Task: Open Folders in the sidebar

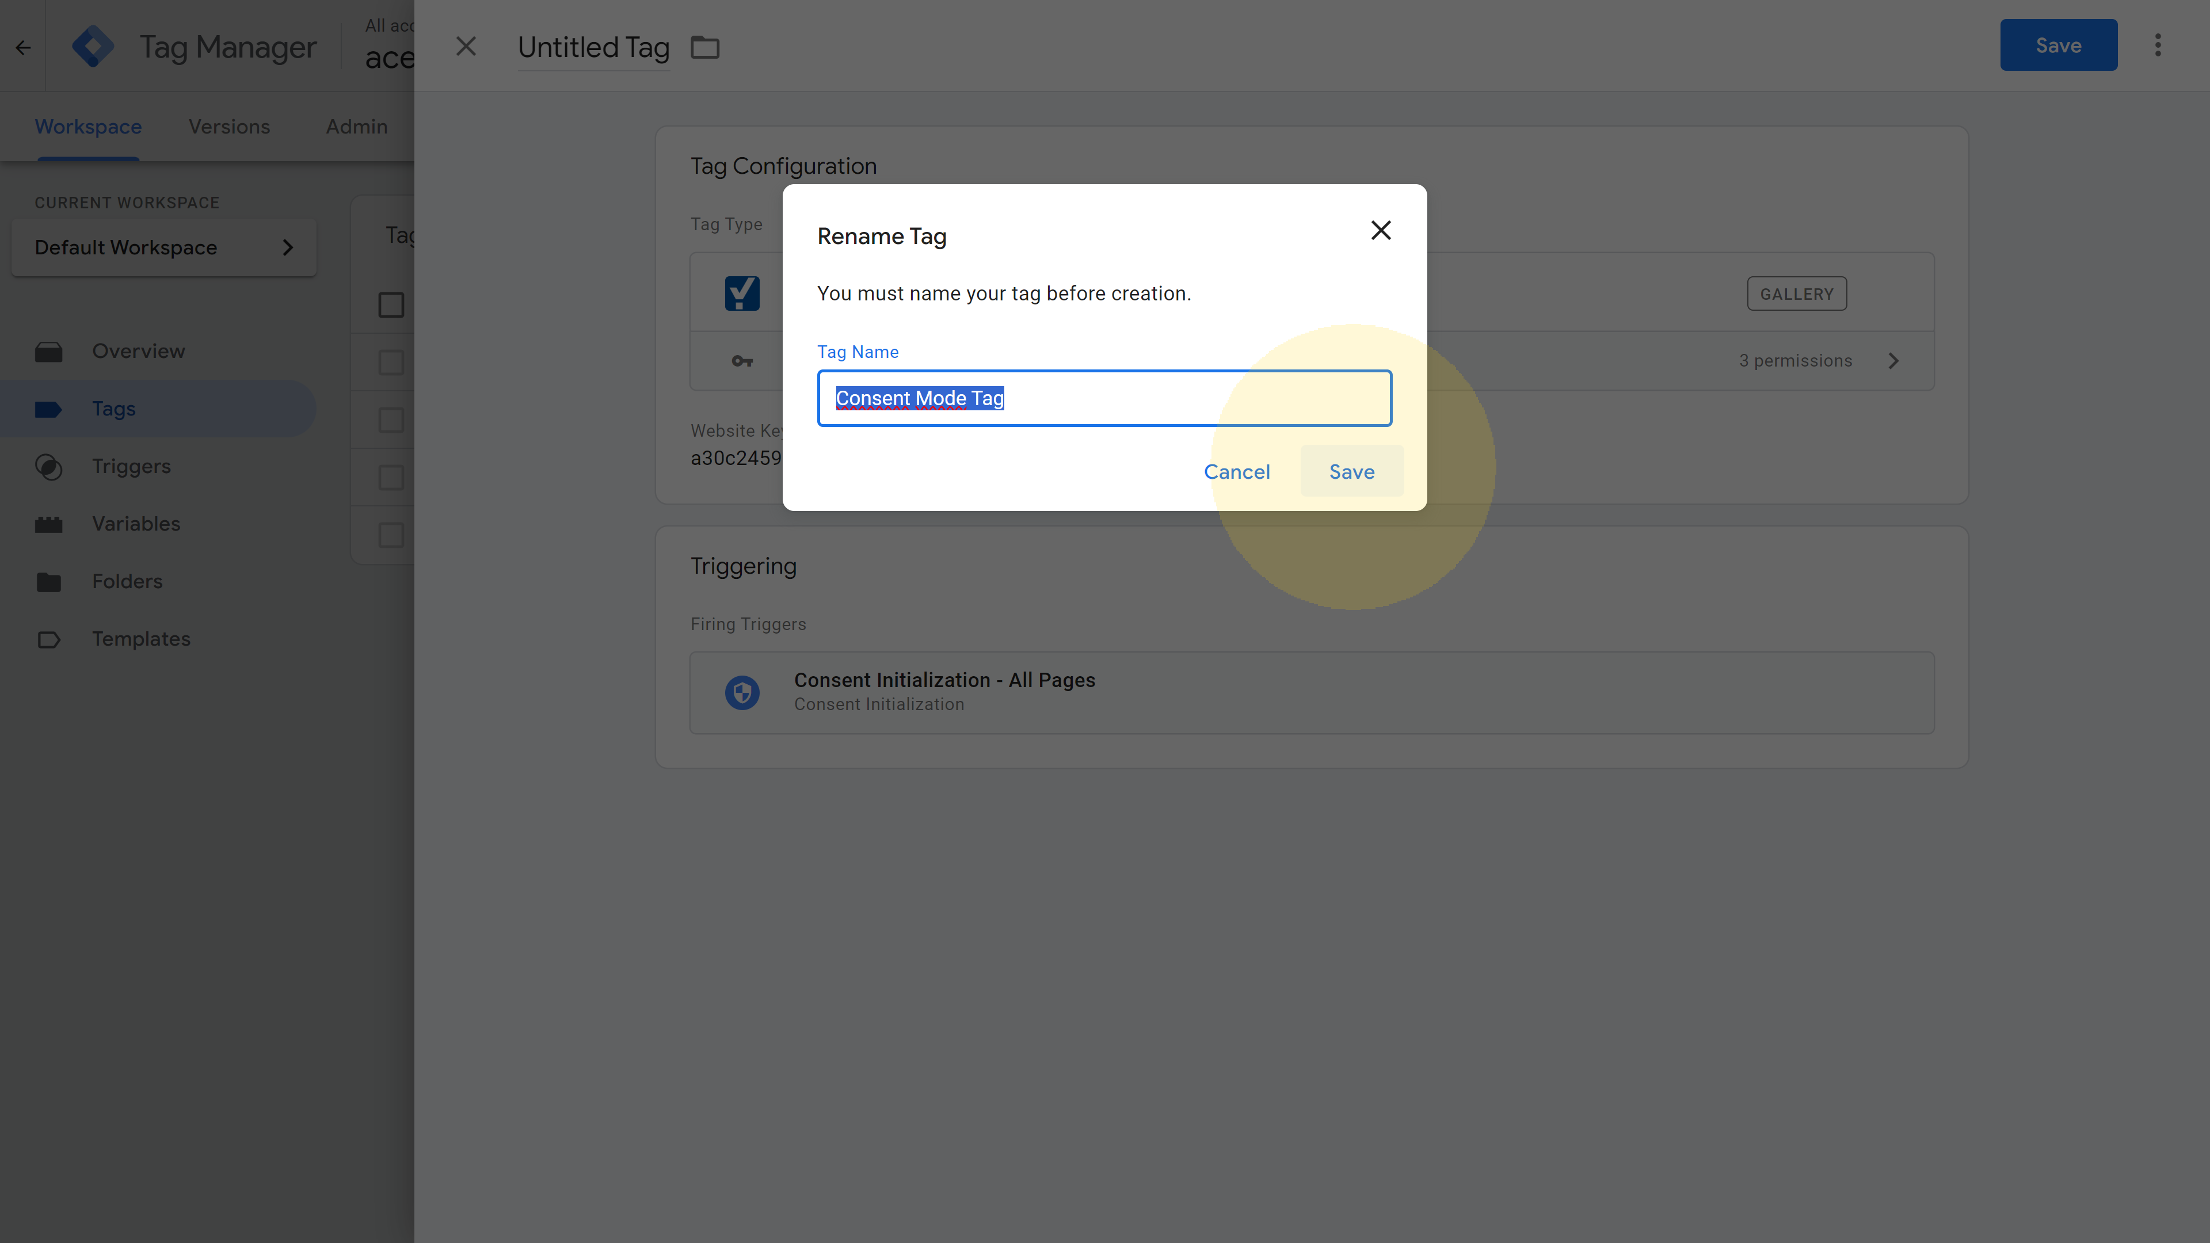Action: tap(159, 582)
